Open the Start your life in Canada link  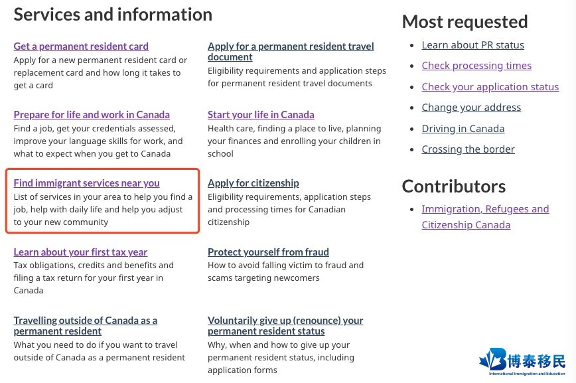(261, 115)
